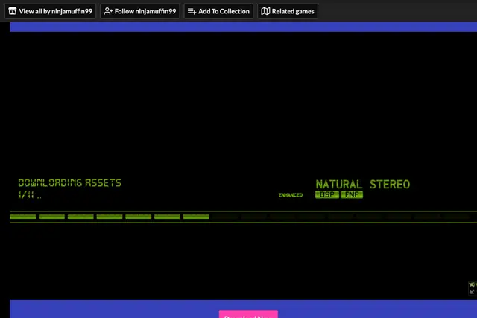Follow ninjamuffin99
The width and height of the screenshot is (477, 318).
click(x=140, y=11)
